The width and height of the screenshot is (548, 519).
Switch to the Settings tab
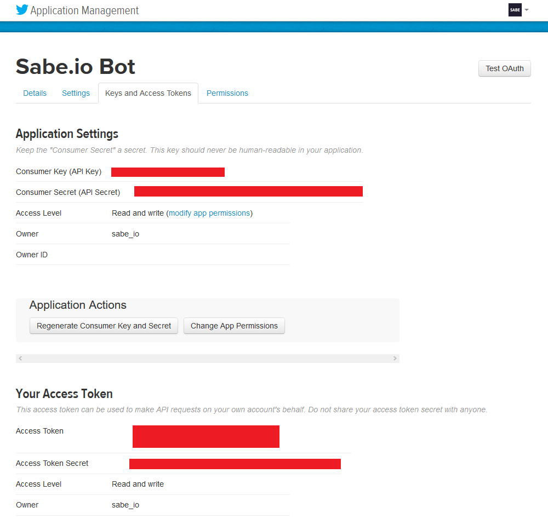(x=76, y=93)
